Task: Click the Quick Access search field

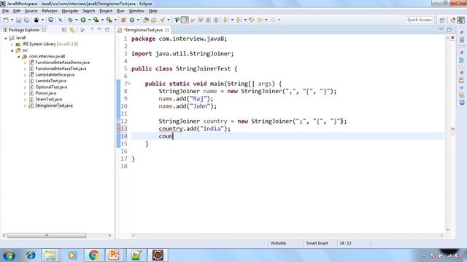Action: (420, 20)
